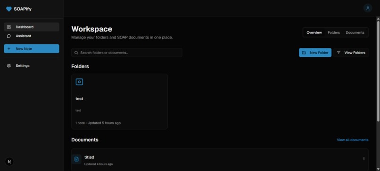Screen dimensions: 380x171
Task: Open Settings from the sidebar
Action: pyautogui.click(x=32, y=66)
